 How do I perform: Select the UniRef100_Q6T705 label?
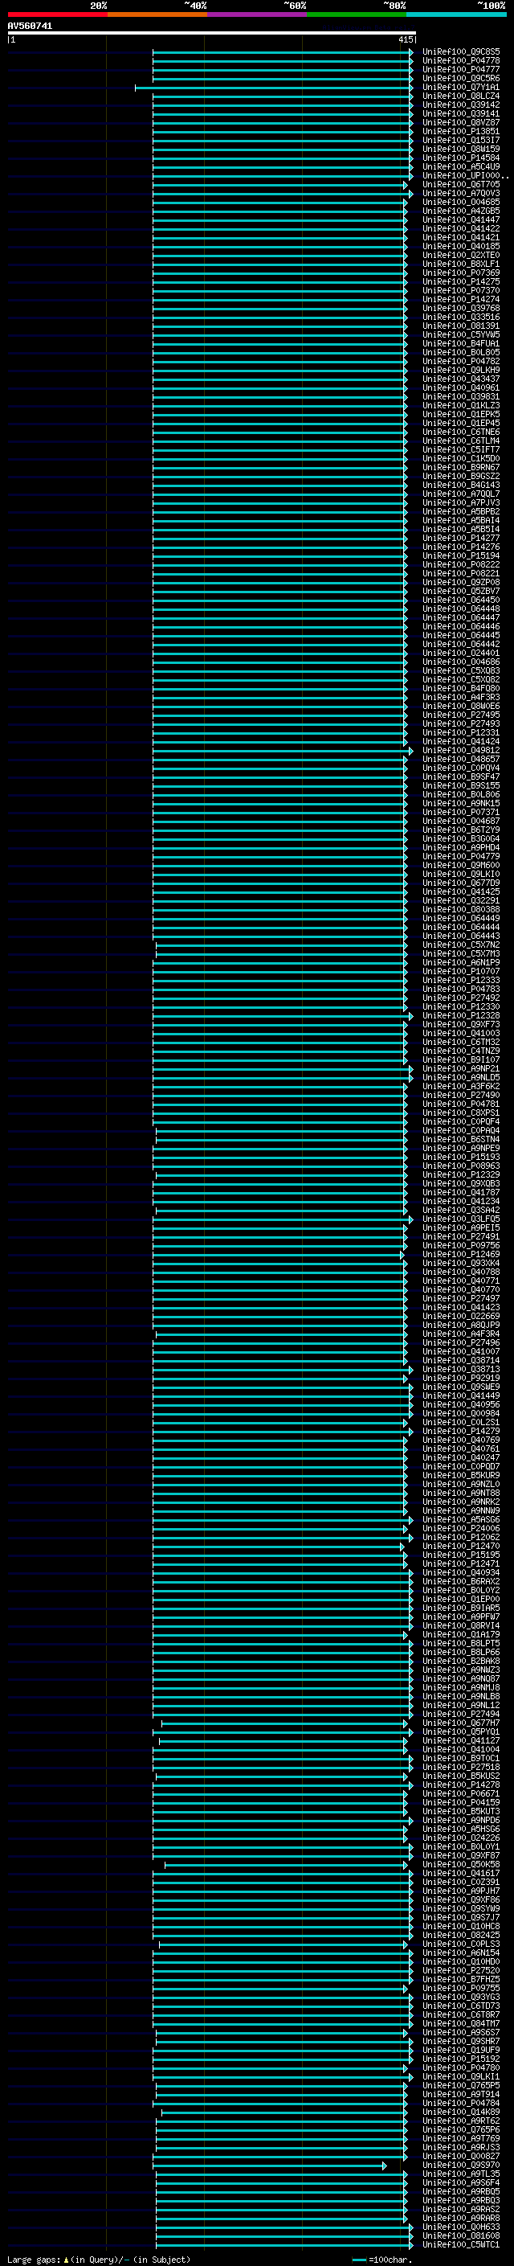[x=460, y=185]
